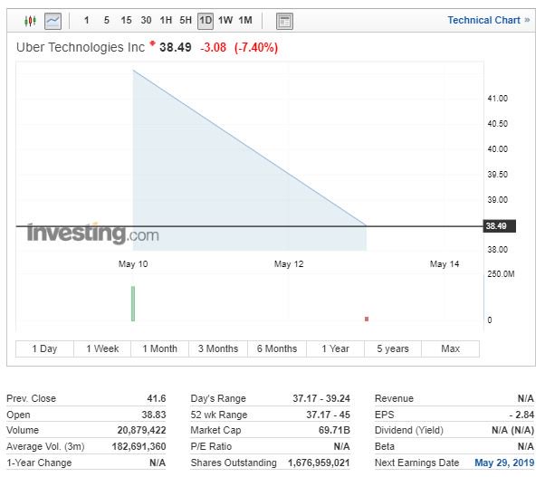This screenshot has width=545, height=477.
Task: Click Day's Range 37.17 - 39.24
Action: point(321,398)
